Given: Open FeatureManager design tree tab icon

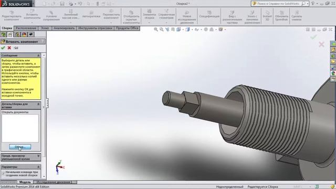Looking at the screenshot, I should coord(4,35).
